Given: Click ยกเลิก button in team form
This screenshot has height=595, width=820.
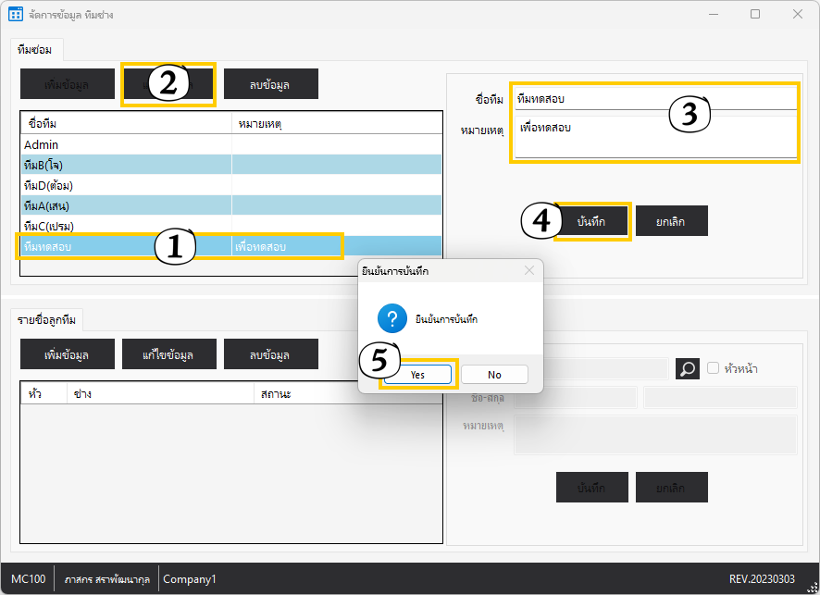Looking at the screenshot, I should tap(672, 222).
